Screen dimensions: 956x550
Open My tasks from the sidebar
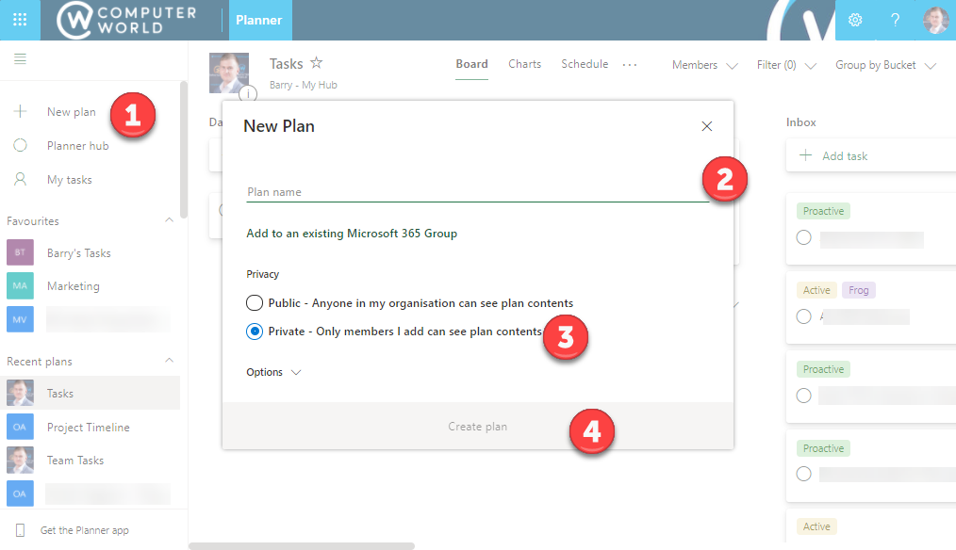tap(69, 179)
